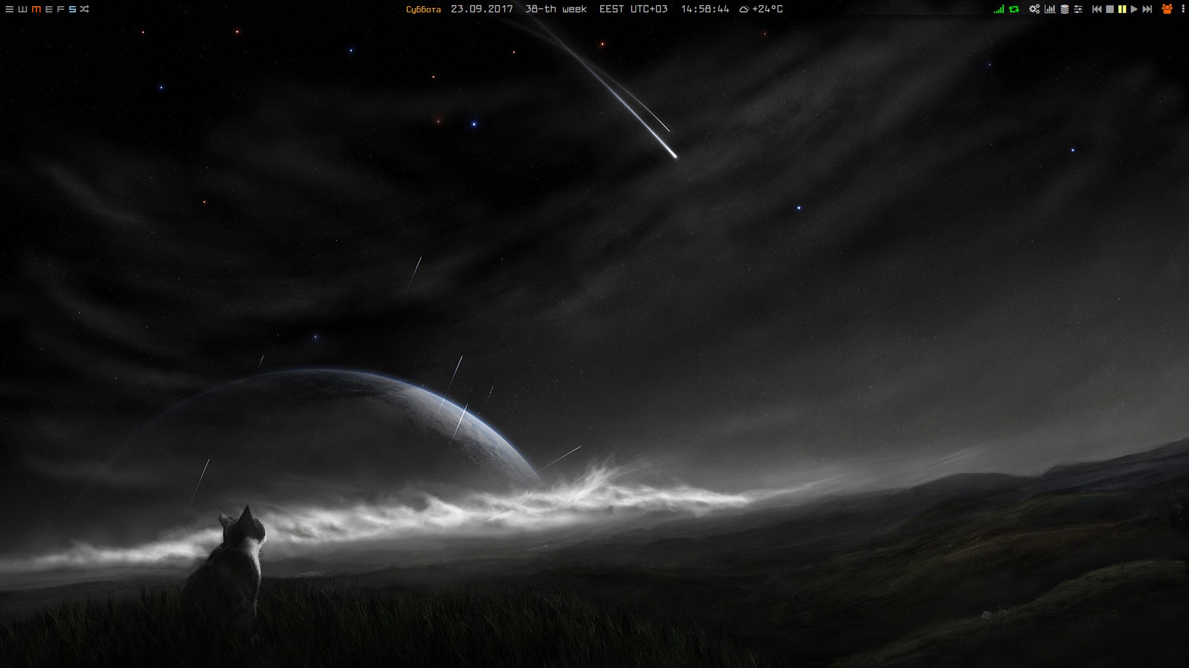
Task: Skip to next track
Action: [x=1147, y=9]
